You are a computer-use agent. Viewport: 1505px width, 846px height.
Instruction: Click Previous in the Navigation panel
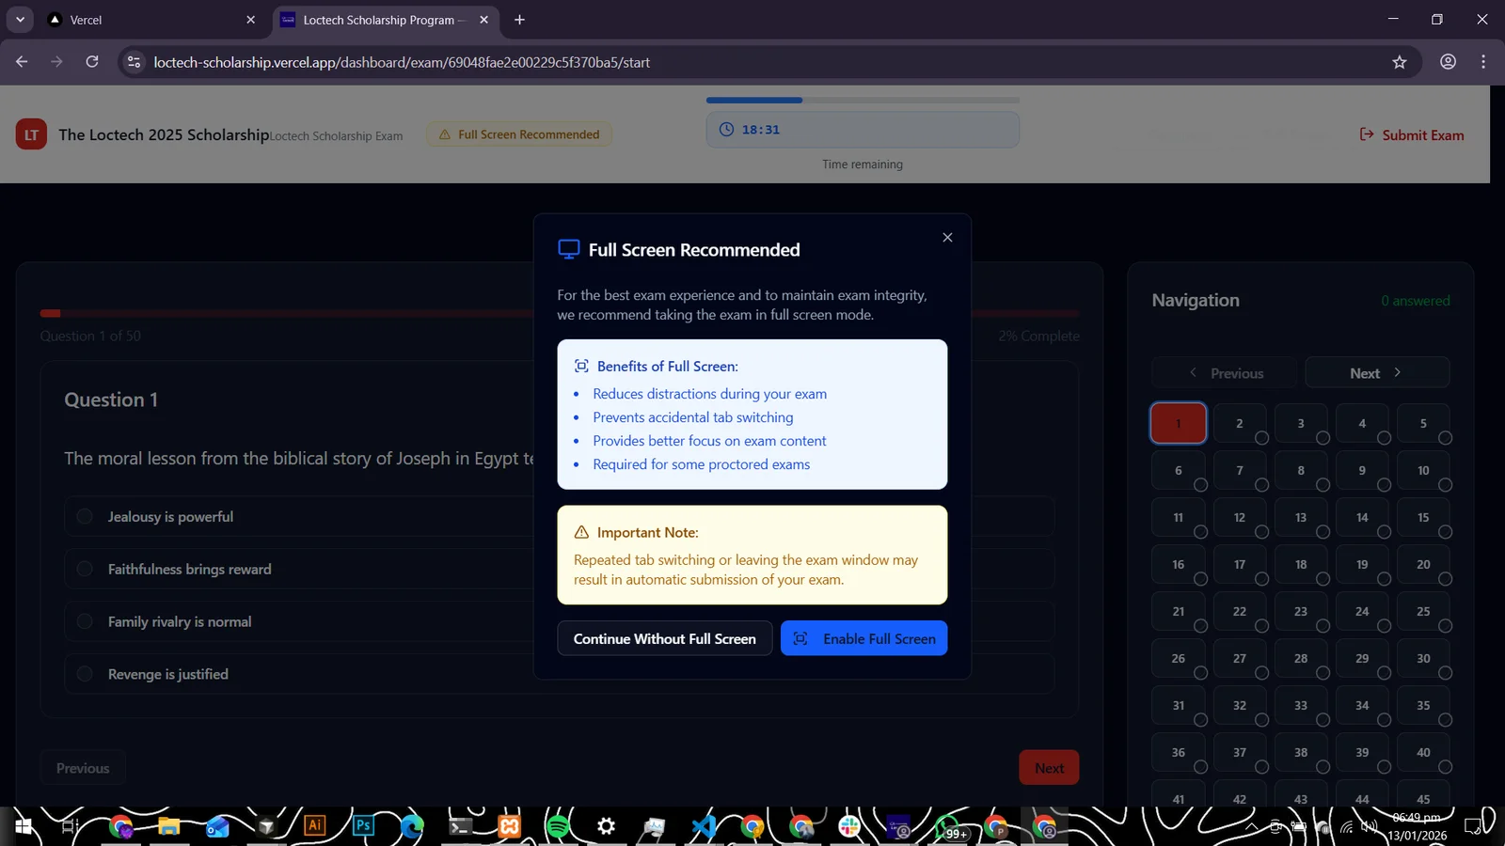[x=1225, y=373]
